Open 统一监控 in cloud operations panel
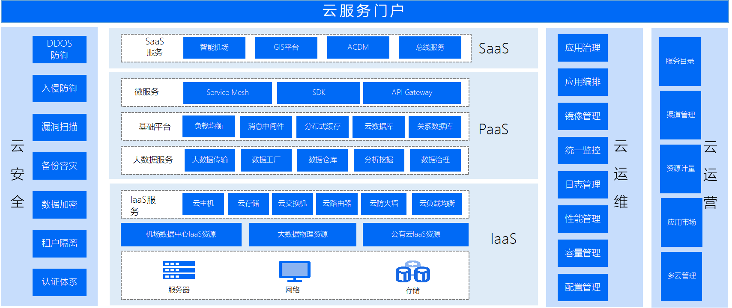 tap(583, 150)
